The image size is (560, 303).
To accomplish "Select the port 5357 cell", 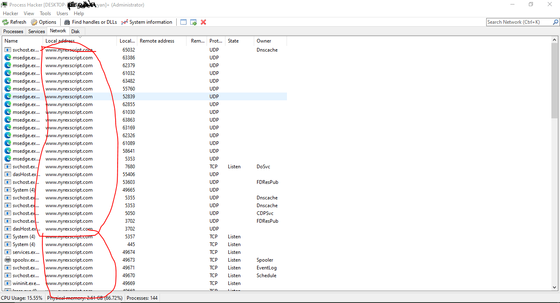I will point(130,237).
